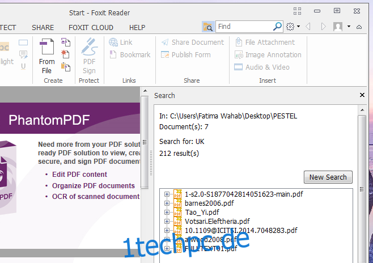This screenshot has width=373, height=263.
Task: Click the Link tool
Action: tap(121, 43)
